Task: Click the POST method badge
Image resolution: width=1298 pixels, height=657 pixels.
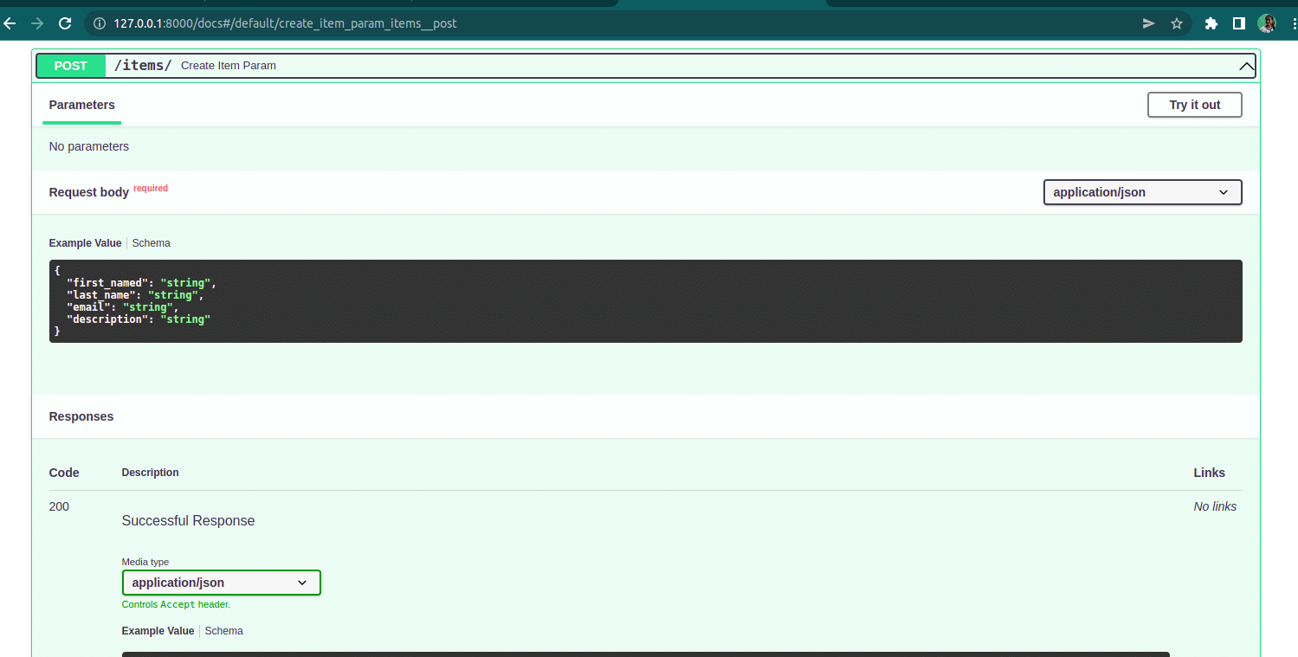Action: click(x=70, y=65)
